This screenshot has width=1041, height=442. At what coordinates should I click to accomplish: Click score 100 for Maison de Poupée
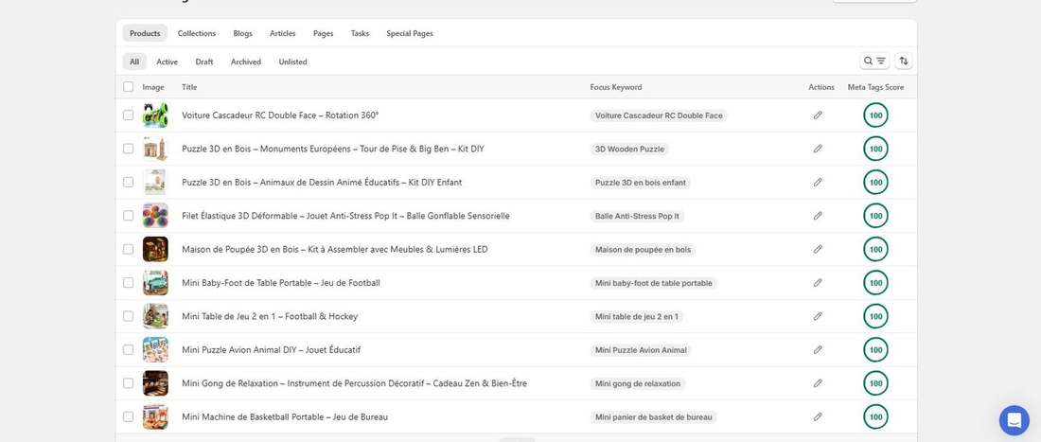pos(875,250)
